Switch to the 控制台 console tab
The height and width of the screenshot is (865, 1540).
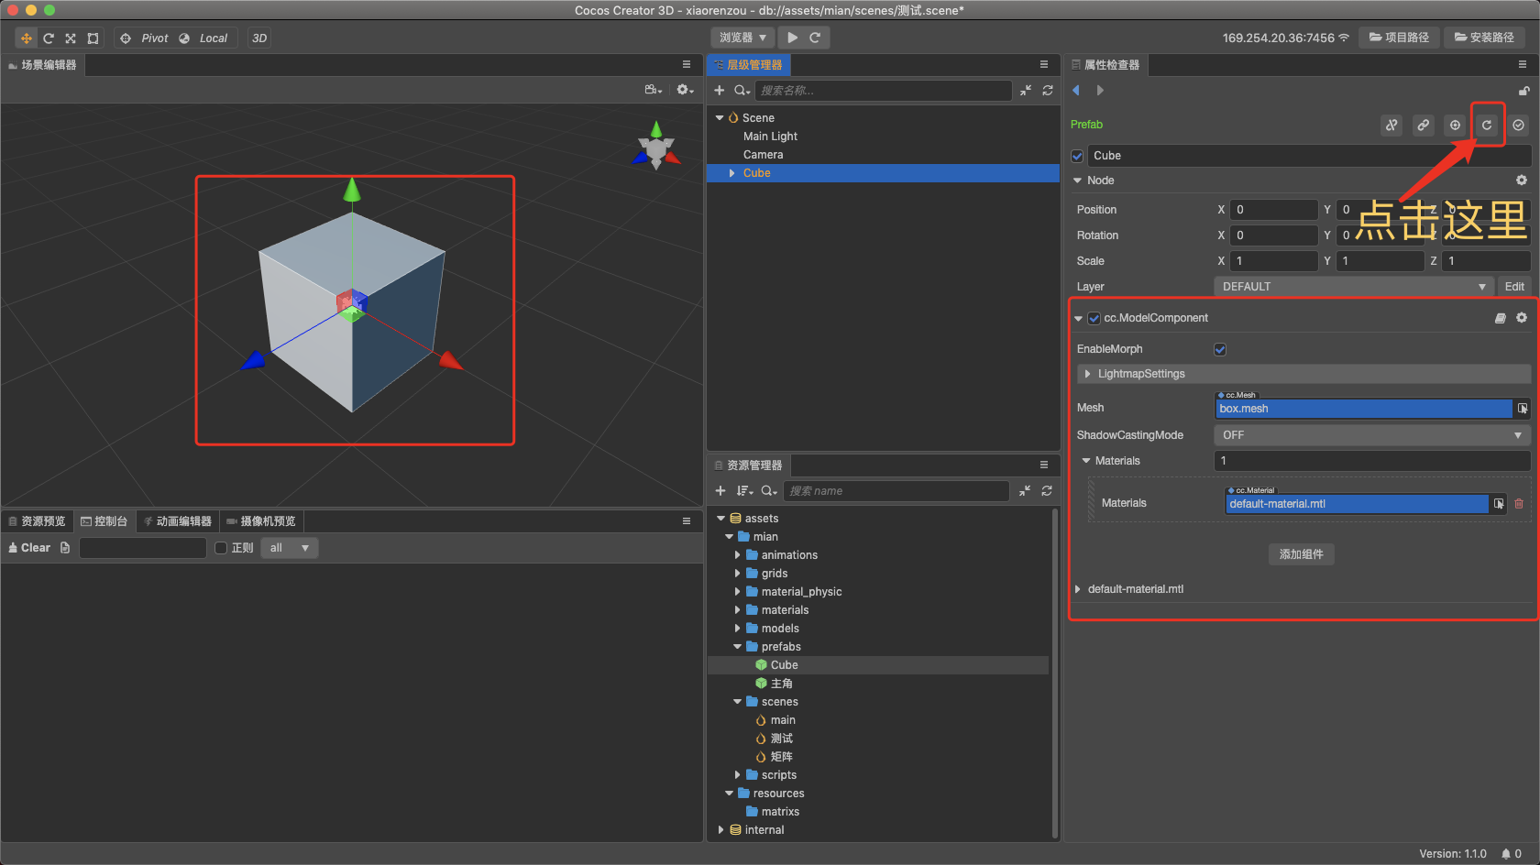click(x=104, y=521)
